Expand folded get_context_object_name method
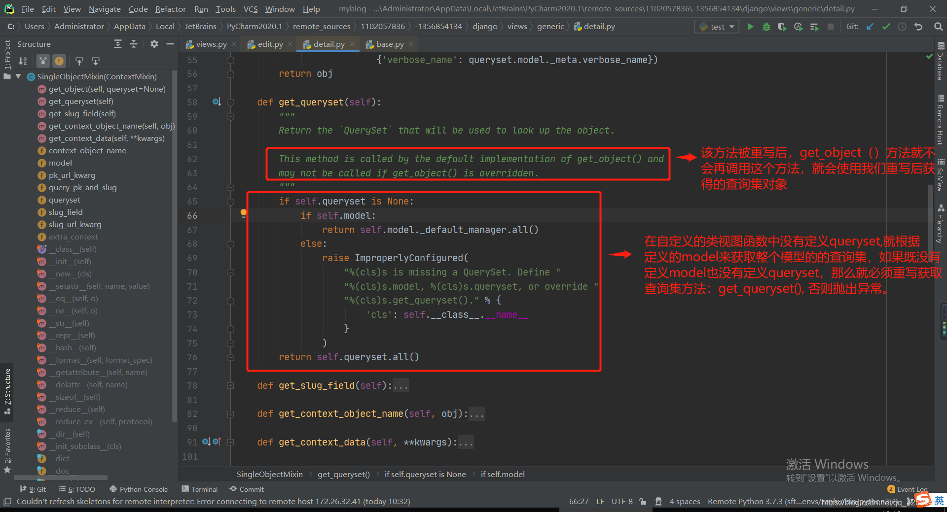947x512 pixels. [x=230, y=414]
